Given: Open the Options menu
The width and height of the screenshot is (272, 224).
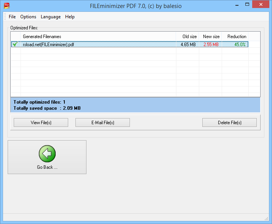Looking at the screenshot, I should point(28,17).
